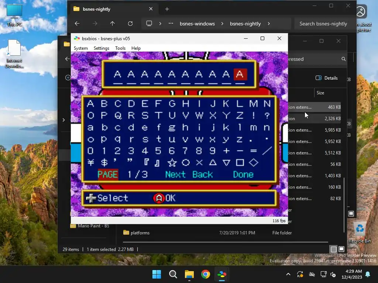
Task: Open the System menu in bsnes-plus
Action: click(80, 48)
